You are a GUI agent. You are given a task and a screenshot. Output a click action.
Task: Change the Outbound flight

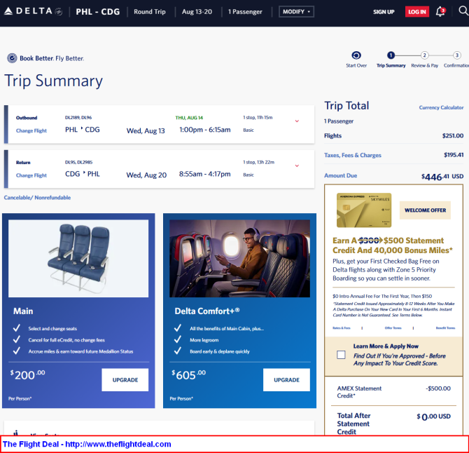pos(31,130)
